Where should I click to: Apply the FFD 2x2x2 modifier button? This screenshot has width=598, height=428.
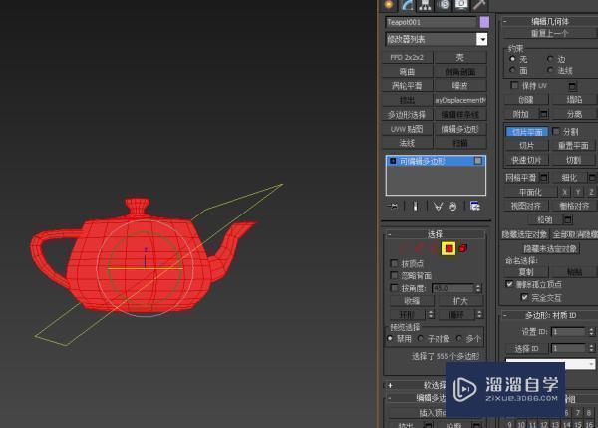coord(407,57)
